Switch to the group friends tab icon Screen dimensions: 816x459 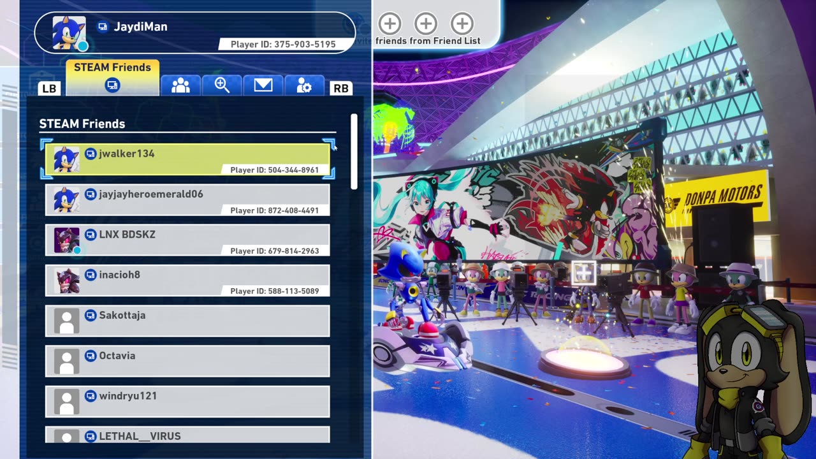pyautogui.click(x=180, y=85)
